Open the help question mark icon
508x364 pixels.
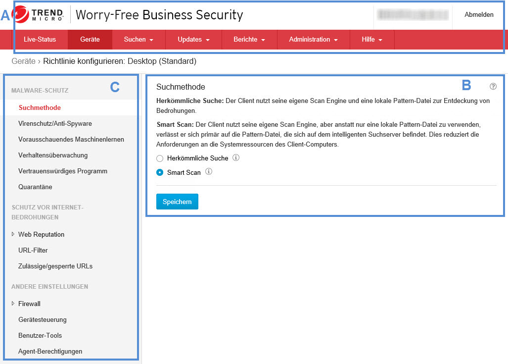[493, 86]
